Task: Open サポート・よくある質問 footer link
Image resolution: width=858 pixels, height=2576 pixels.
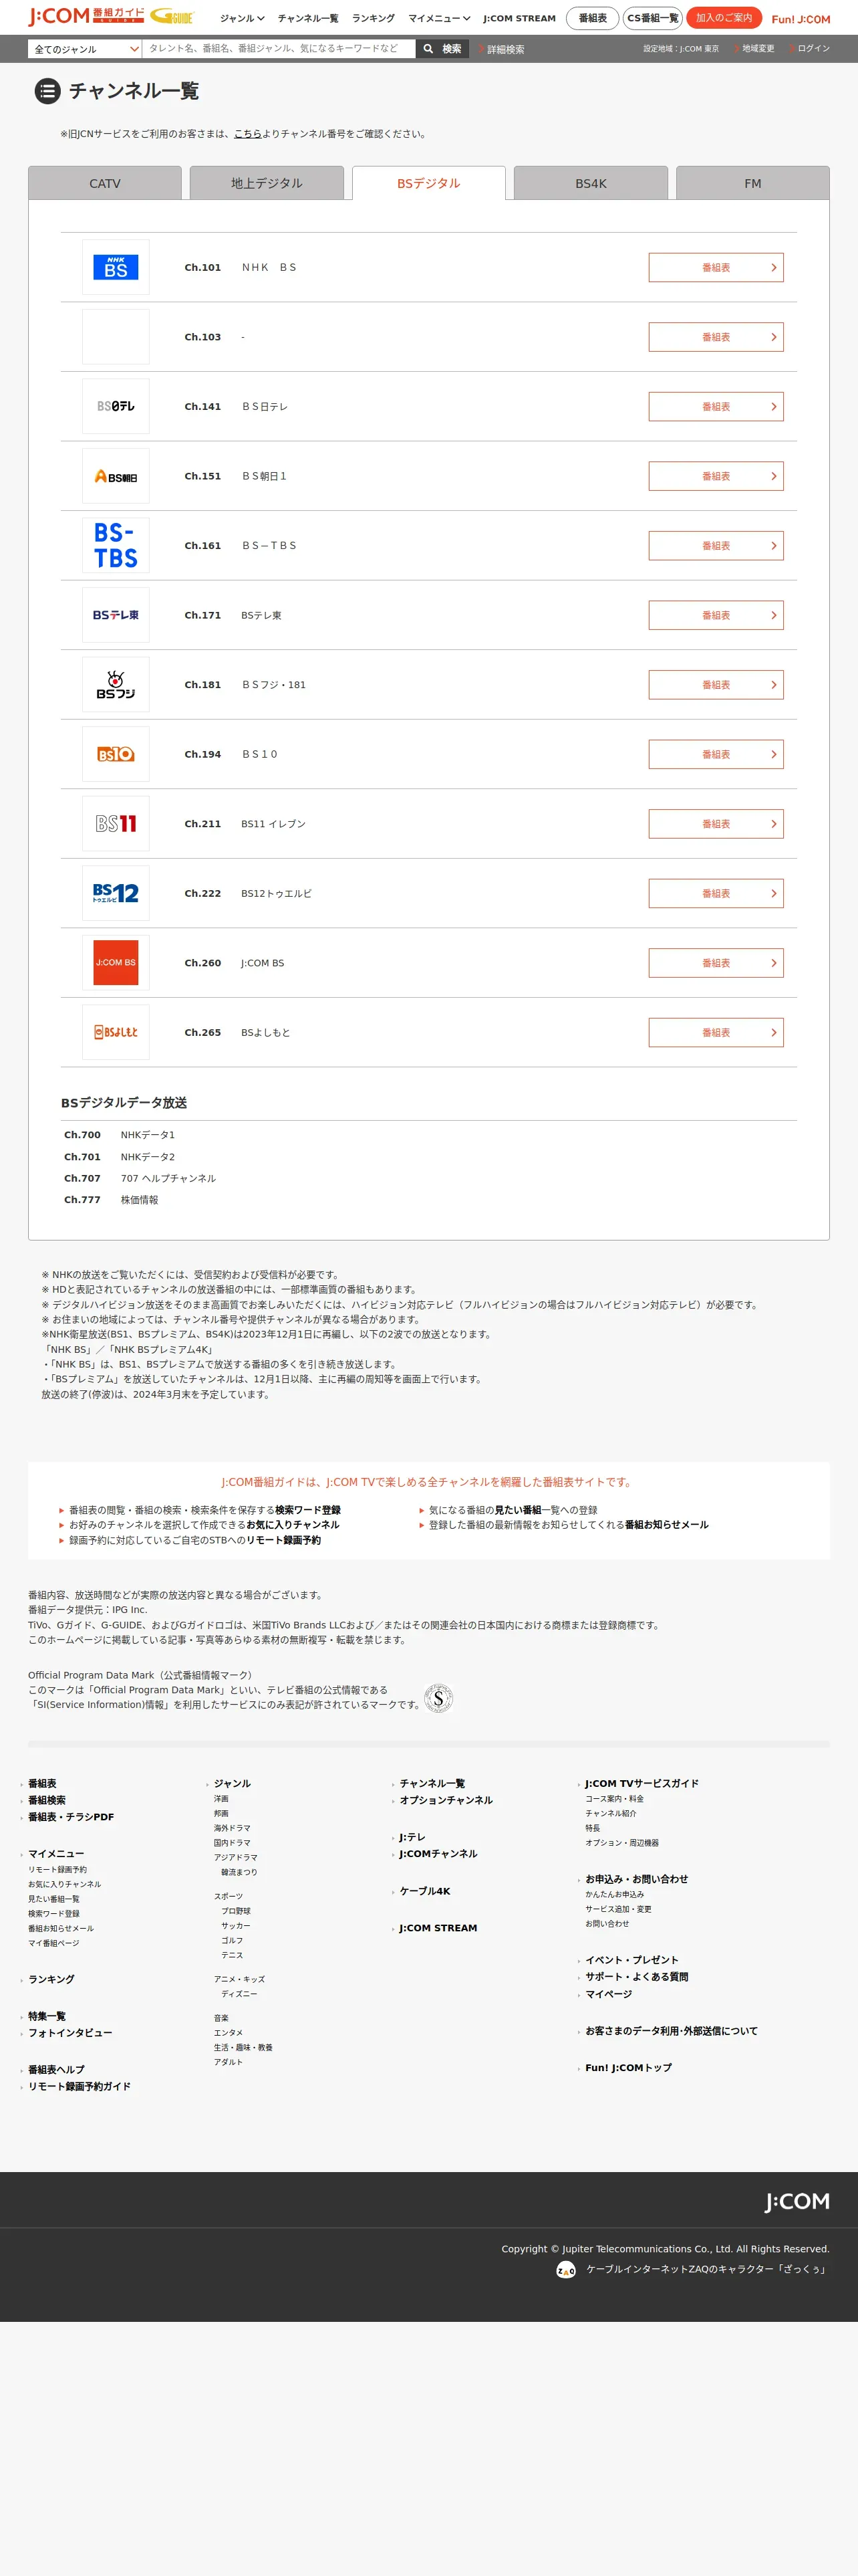Action: coord(636,1976)
